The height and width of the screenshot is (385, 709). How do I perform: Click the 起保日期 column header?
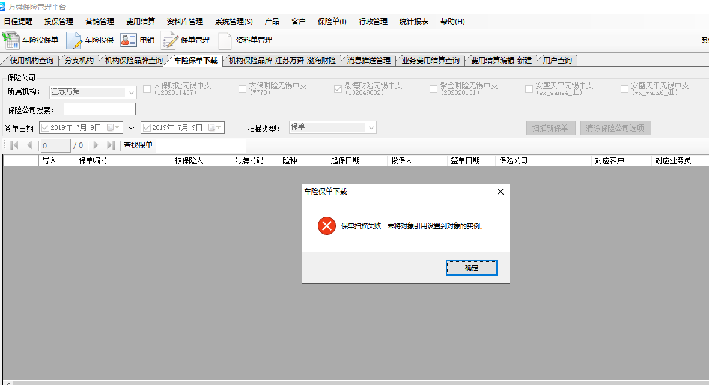click(x=358, y=160)
